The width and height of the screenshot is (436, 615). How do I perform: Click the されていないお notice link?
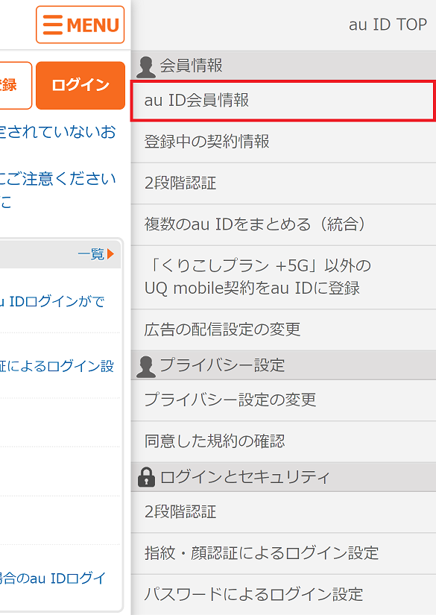pos(58,132)
